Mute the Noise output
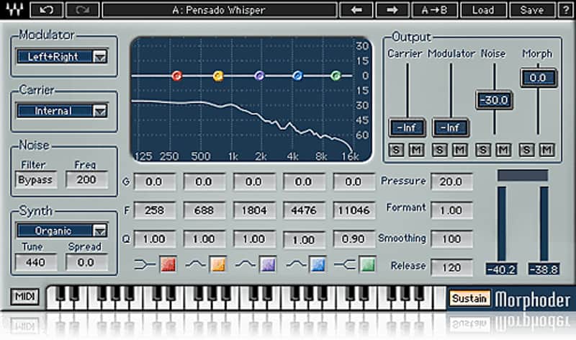This screenshot has width=576, height=340. pyautogui.click(x=503, y=150)
